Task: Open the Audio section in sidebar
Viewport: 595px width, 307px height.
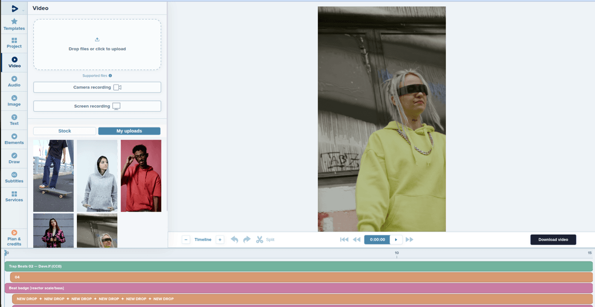Action: [x=14, y=82]
